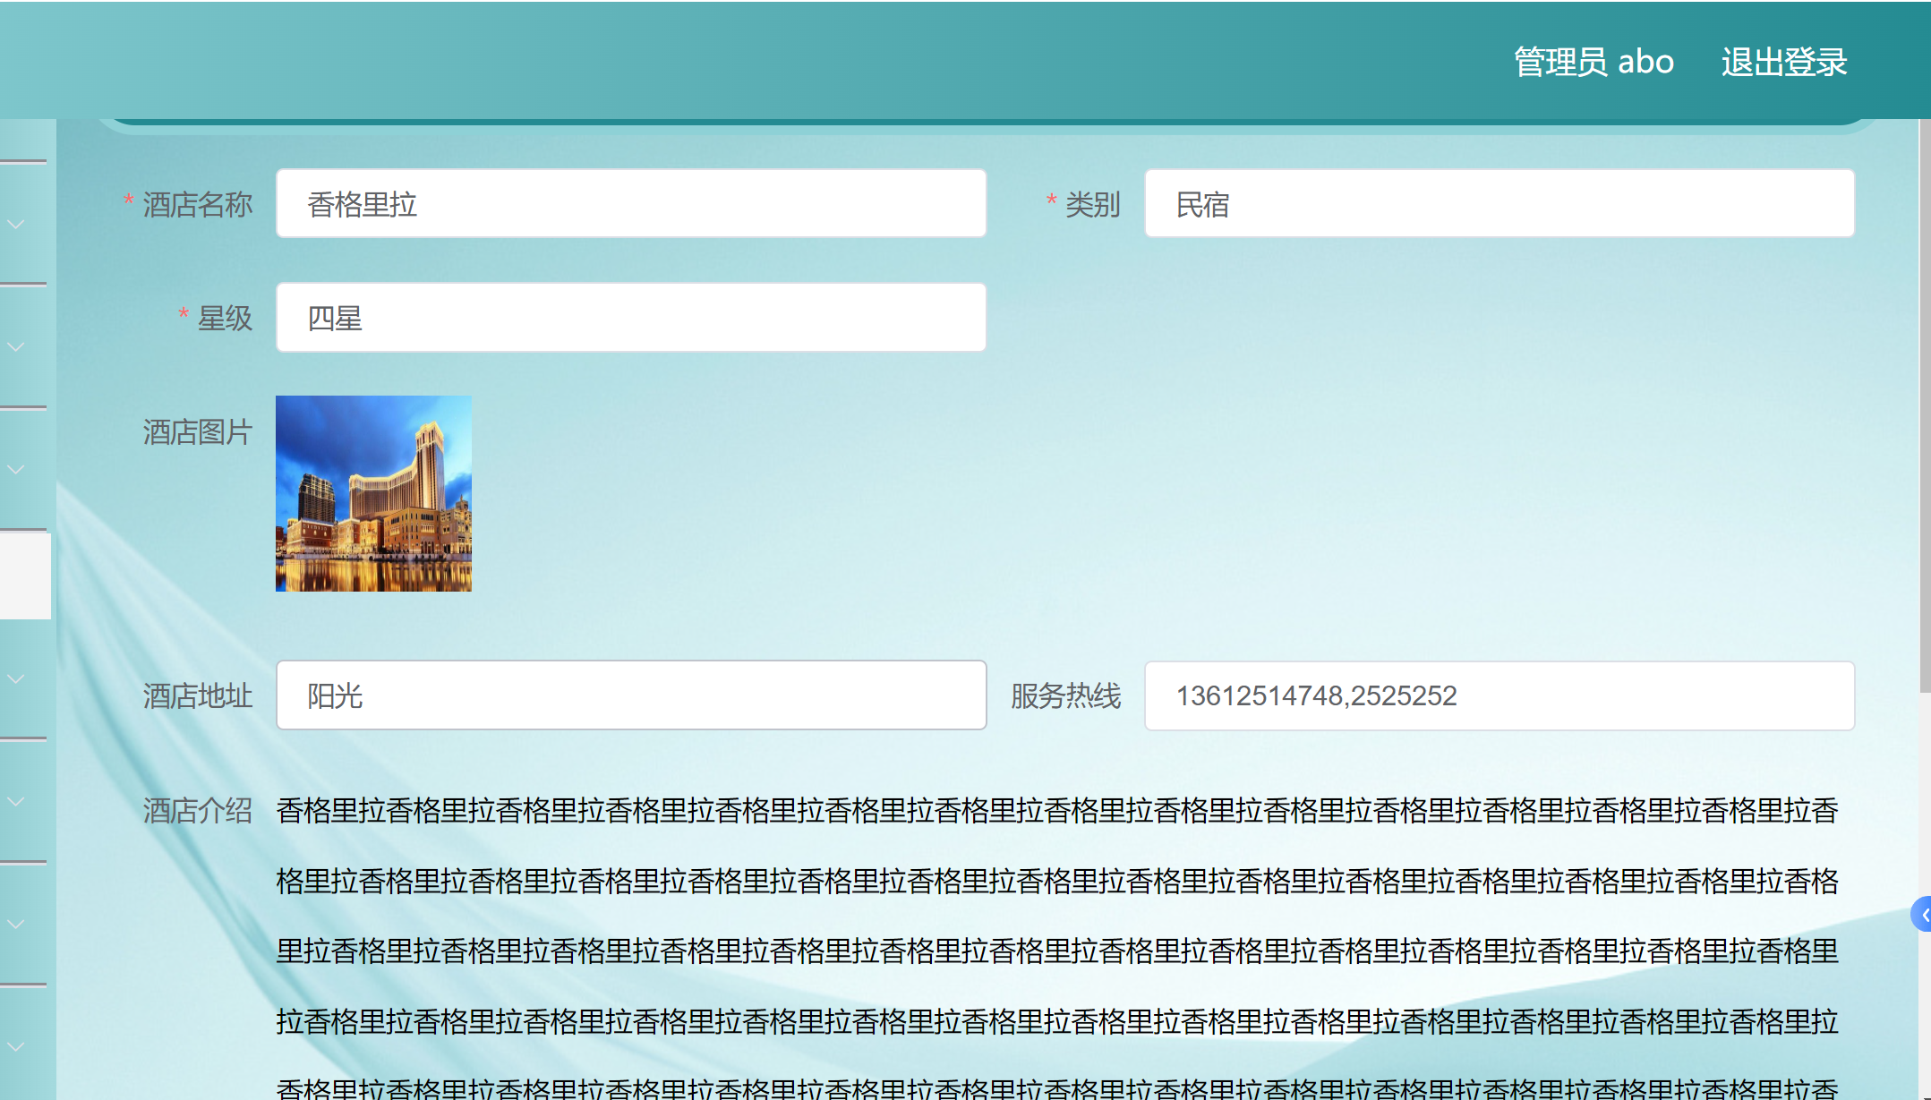Expand the topmost sidebar chevron
This screenshot has width=1931, height=1100.
click(x=16, y=224)
